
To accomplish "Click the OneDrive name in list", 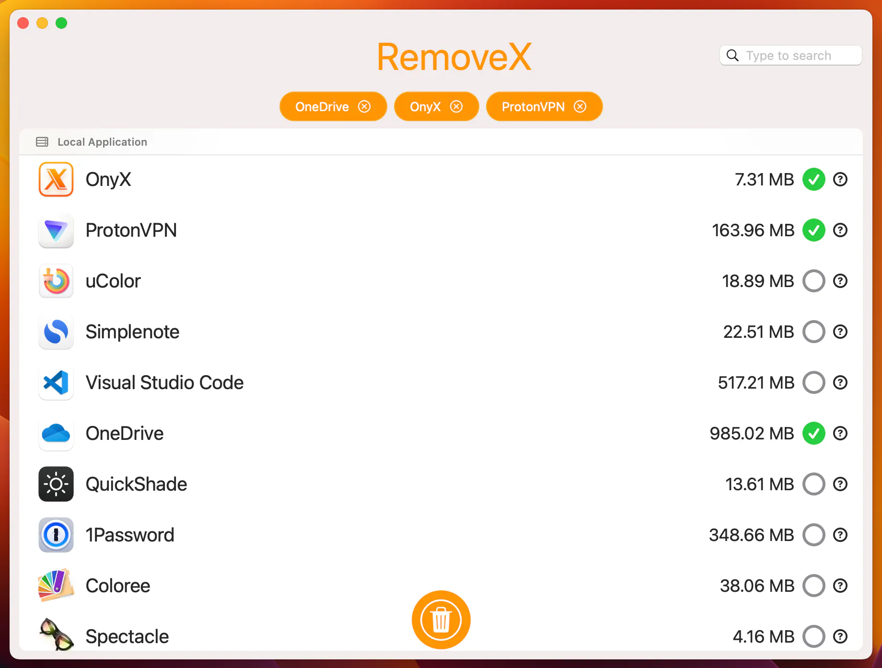I will pos(125,433).
